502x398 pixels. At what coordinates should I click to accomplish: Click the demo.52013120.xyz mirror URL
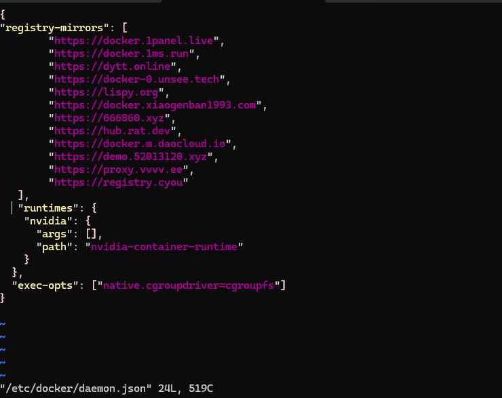[x=131, y=157]
